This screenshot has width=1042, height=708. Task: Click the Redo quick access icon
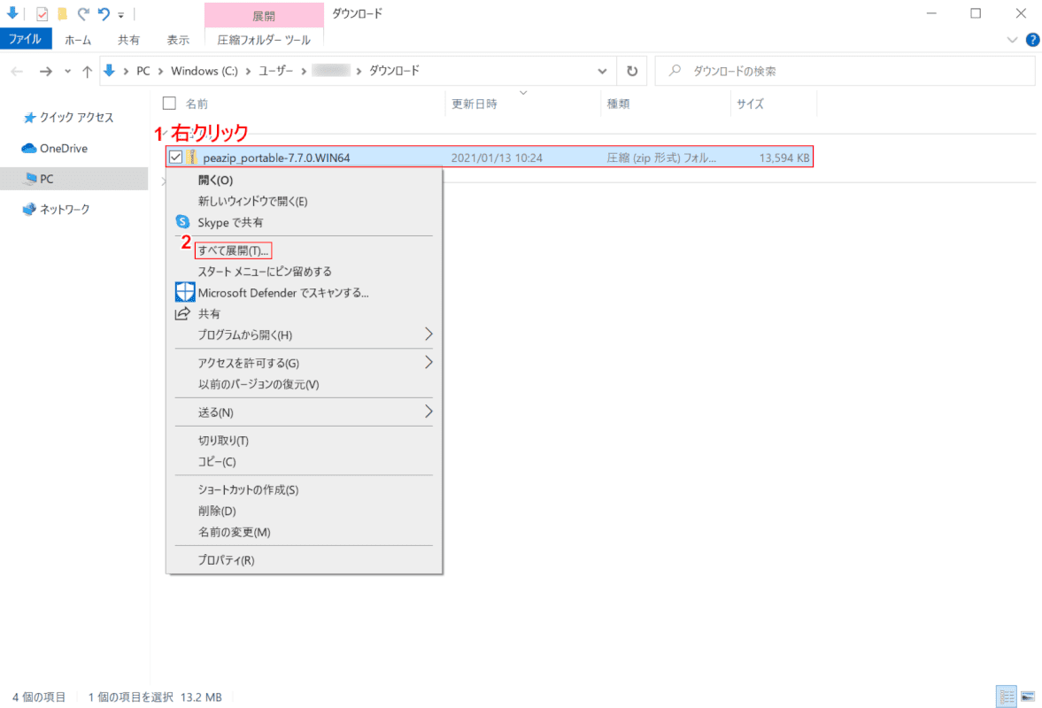[83, 14]
